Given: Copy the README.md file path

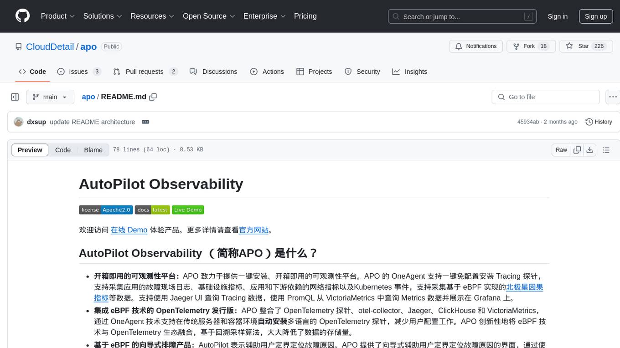Looking at the screenshot, I should tap(153, 97).
